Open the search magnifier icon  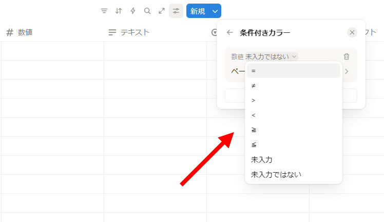click(x=147, y=11)
